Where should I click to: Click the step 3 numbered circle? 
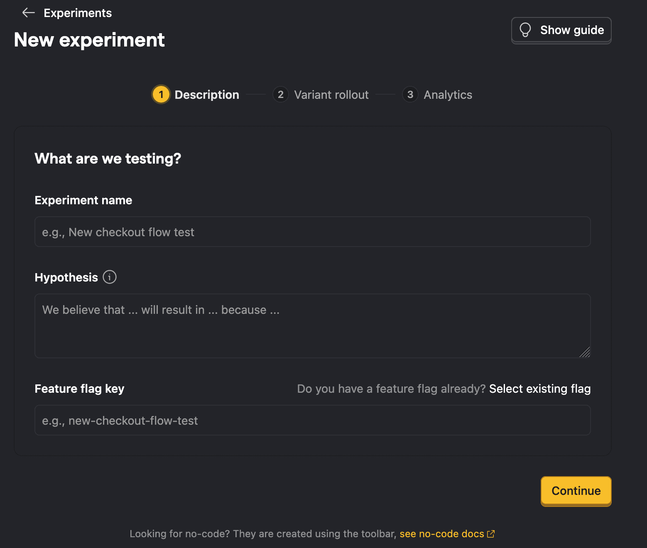(410, 94)
